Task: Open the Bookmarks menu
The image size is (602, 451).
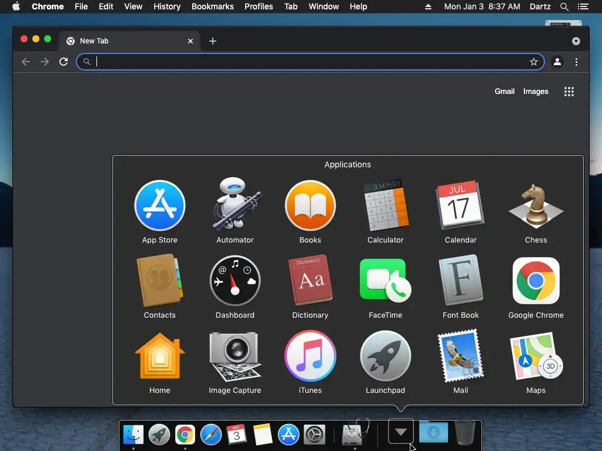Action: click(x=213, y=6)
